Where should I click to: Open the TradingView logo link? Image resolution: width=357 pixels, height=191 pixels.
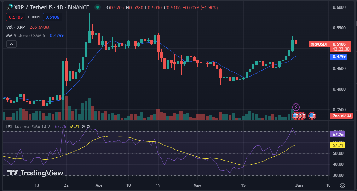click(x=35, y=173)
